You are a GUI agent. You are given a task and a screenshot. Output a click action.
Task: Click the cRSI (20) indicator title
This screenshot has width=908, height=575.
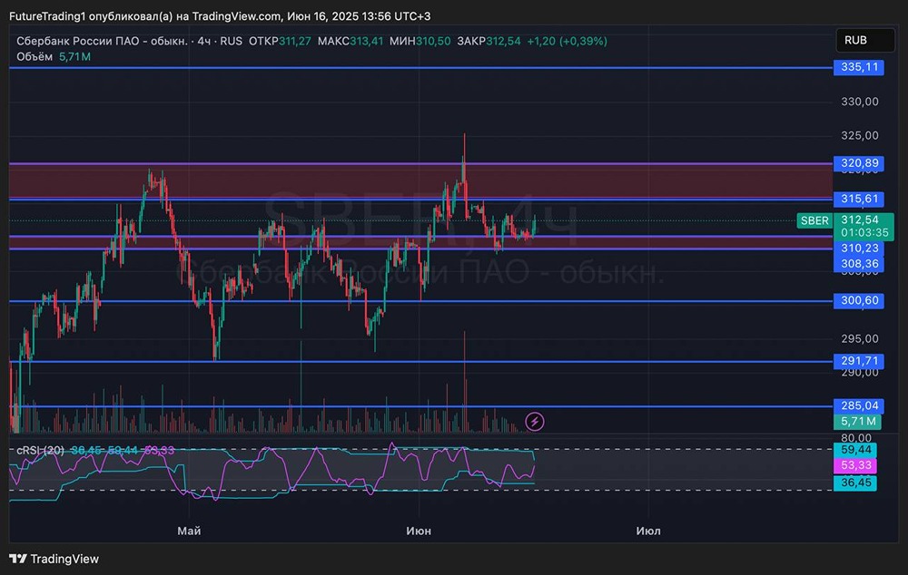coord(40,450)
